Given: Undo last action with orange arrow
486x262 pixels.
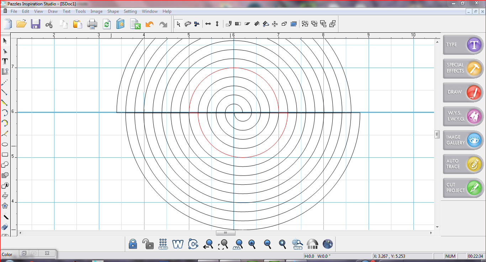Looking at the screenshot, I should click(x=149, y=24).
